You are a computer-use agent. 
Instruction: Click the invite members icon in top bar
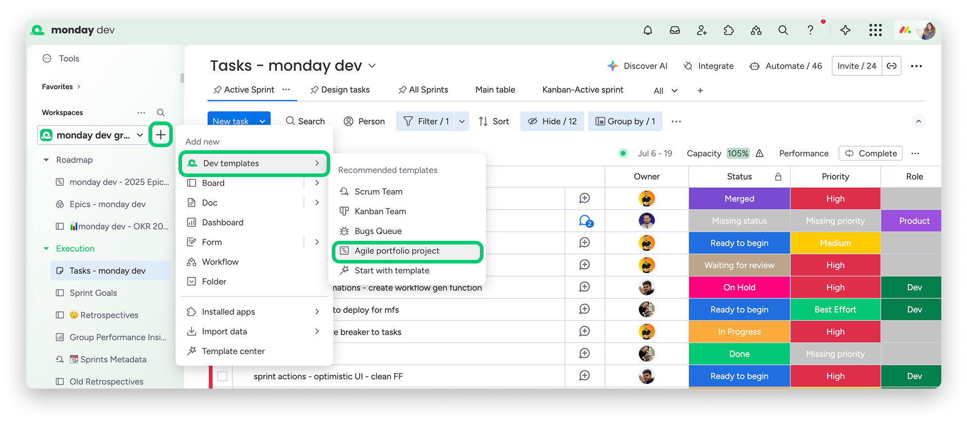point(702,30)
